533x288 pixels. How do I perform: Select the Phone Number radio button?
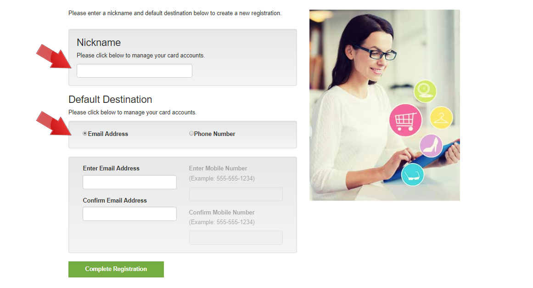(x=191, y=134)
